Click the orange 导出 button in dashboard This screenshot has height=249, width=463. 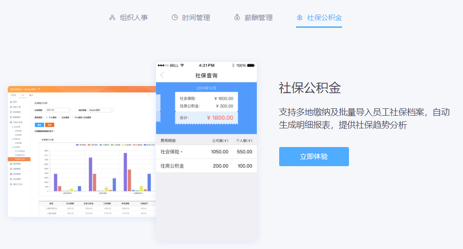click(50, 125)
